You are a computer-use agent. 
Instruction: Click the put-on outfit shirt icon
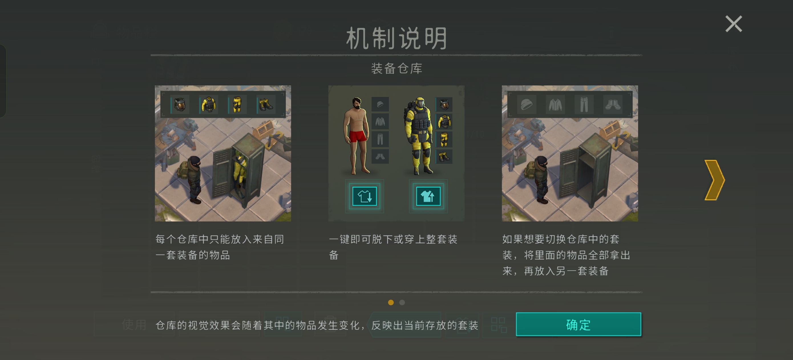point(428,196)
